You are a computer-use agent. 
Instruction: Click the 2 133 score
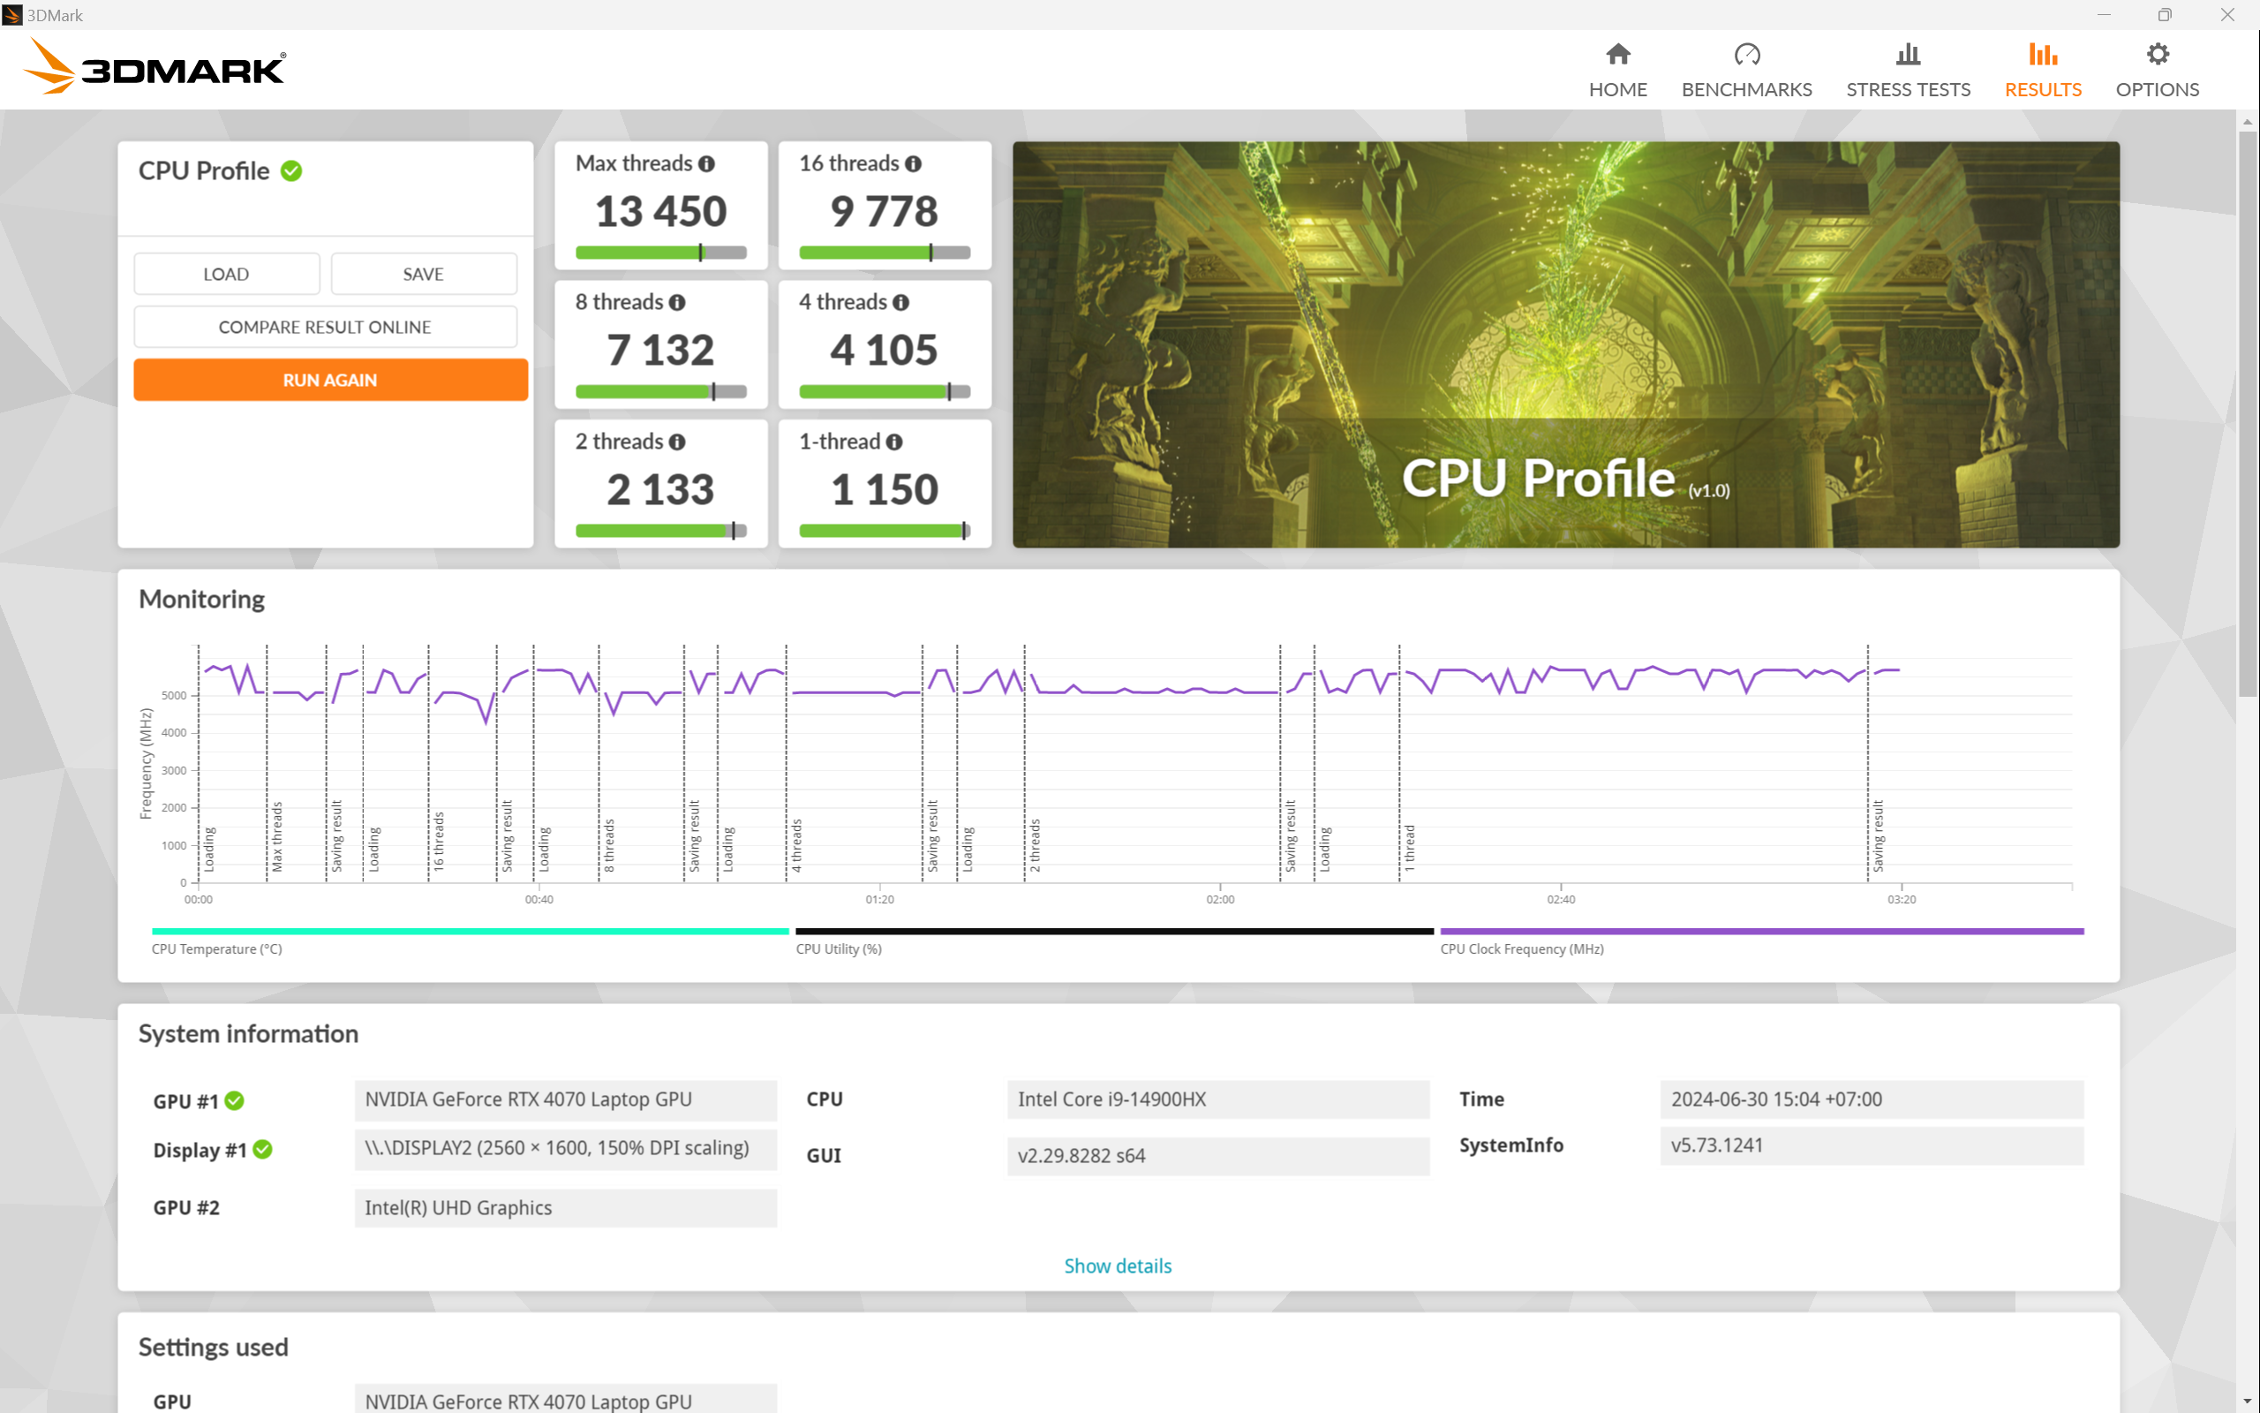(x=661, y=489)
